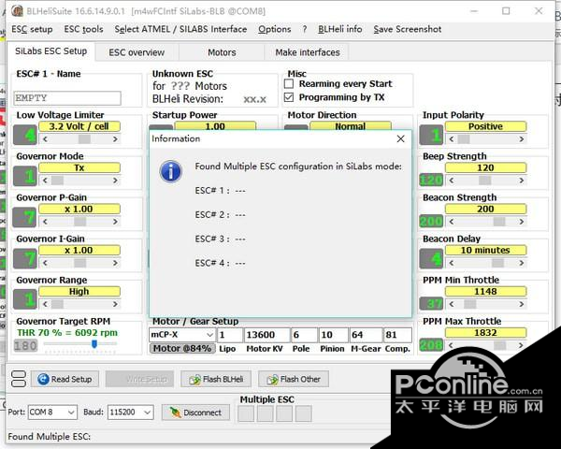Click PPM Max Throttle left arrow
561x449 pixels.
click(x=452, y=345)
